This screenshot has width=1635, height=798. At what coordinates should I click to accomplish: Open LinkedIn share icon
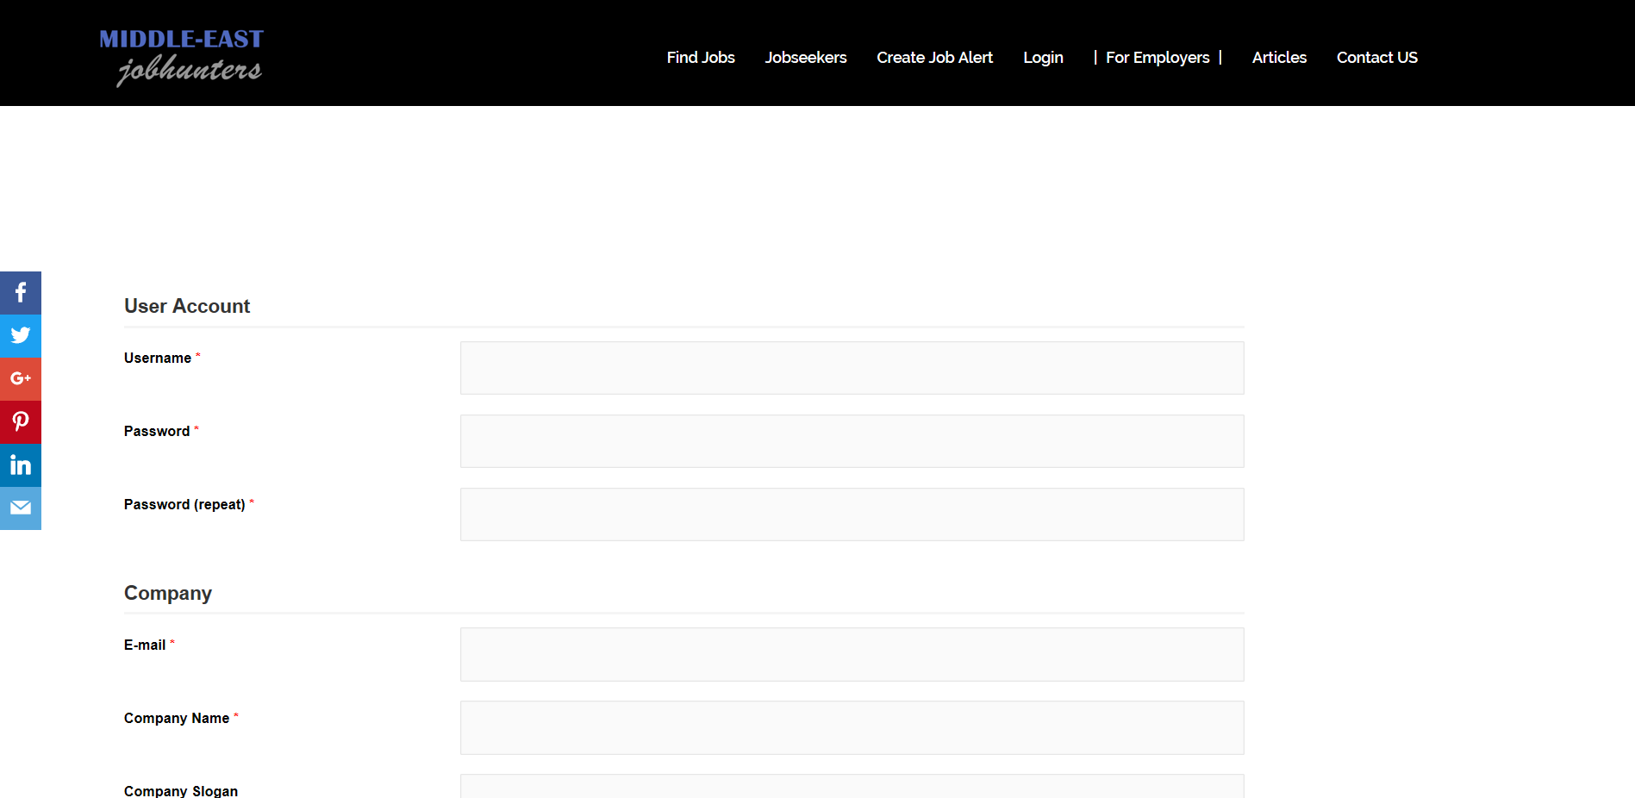pyautogui.click(x=21, y=465)
